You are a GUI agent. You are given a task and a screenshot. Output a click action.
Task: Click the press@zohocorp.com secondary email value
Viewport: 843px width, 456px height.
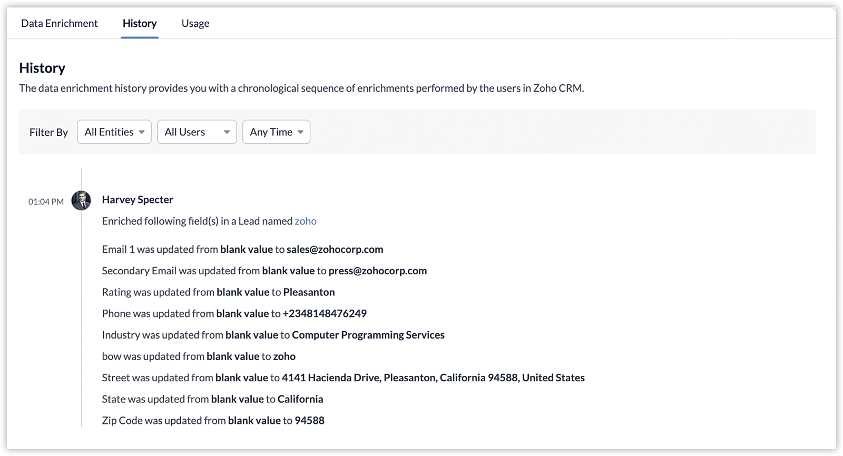[377, 271]
